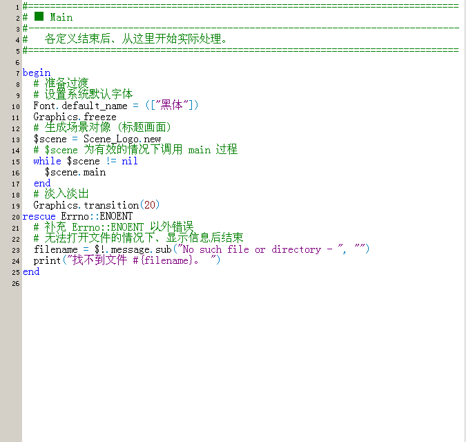Click 'Graphics.freeze' on line 11
This screenshot has height=442, width=473.
tap(75, 117)
